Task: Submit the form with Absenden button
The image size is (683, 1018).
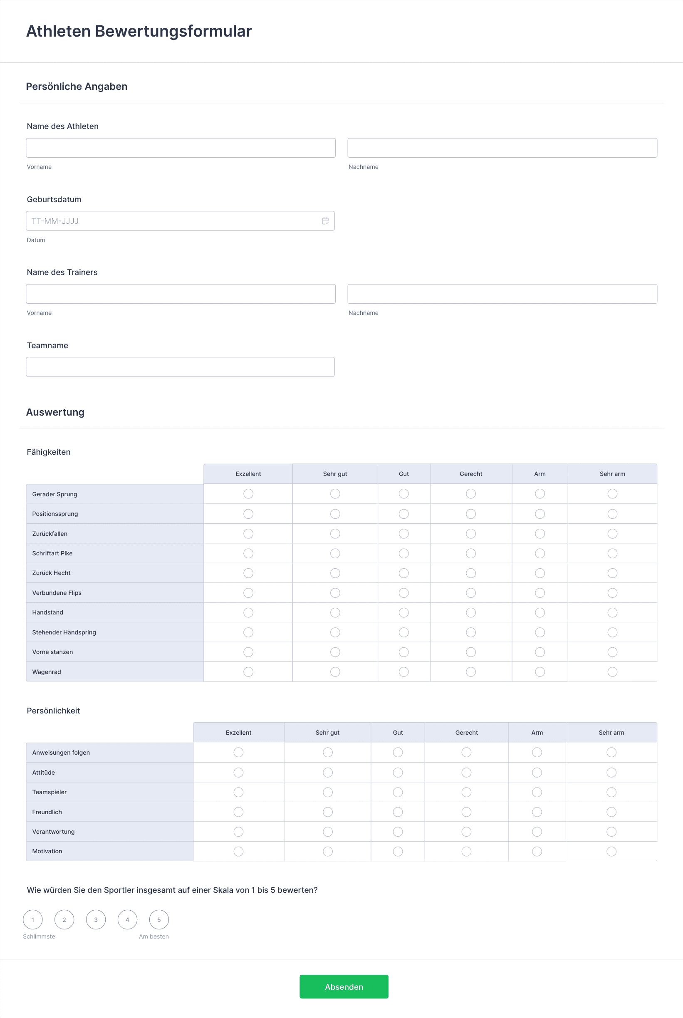Action: coord(344,987)
